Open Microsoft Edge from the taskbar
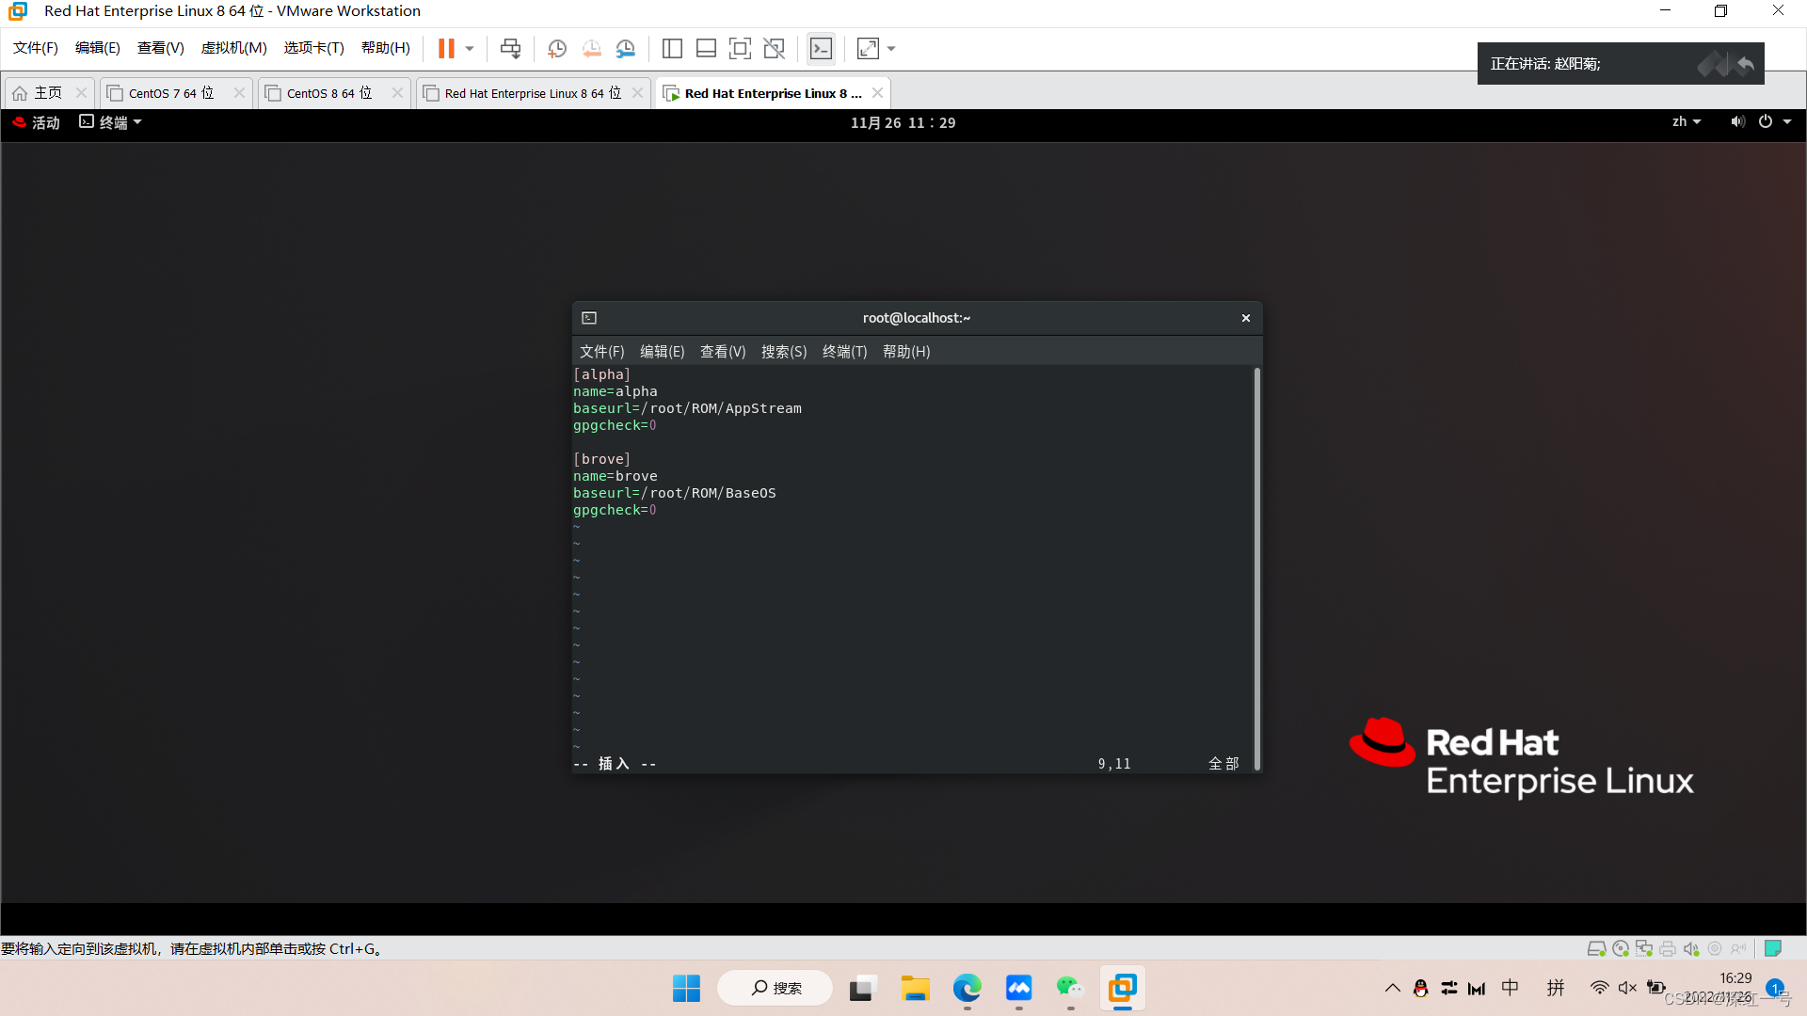Screen dimensions: 1807x1016 coord(967,988)
